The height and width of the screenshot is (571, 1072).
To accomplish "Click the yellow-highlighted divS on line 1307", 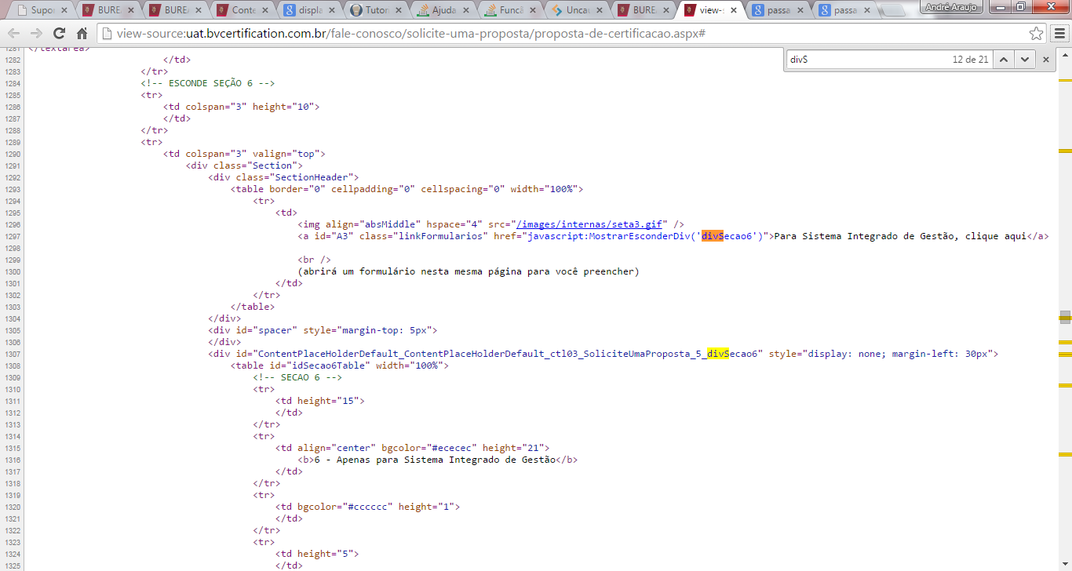I will 718,354.
